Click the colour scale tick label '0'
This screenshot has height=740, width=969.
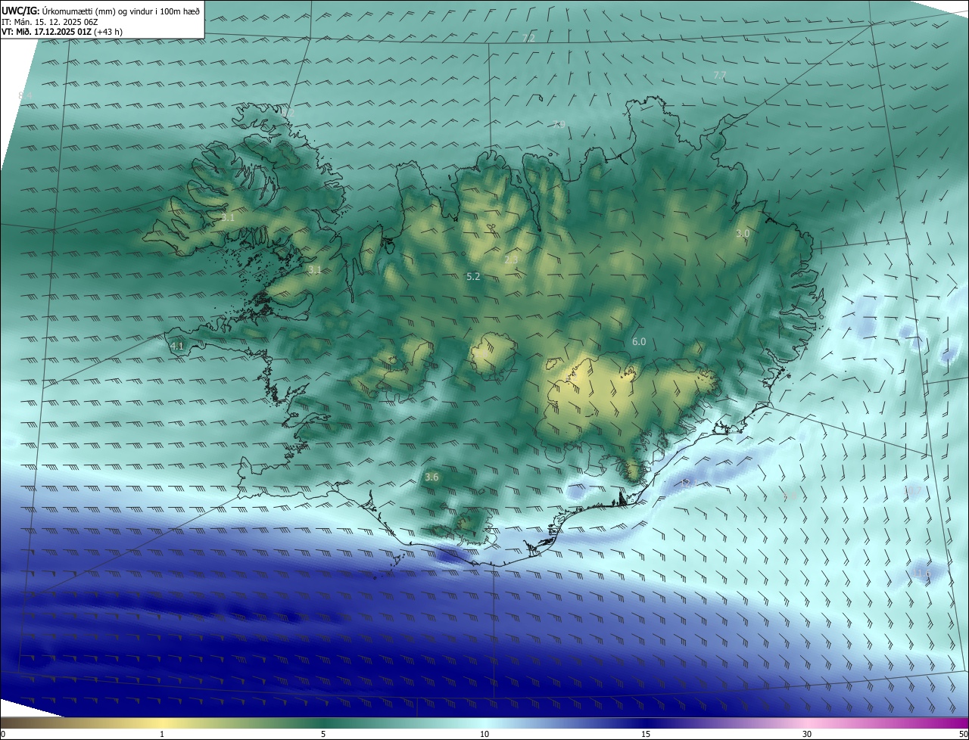click(3, 734)
